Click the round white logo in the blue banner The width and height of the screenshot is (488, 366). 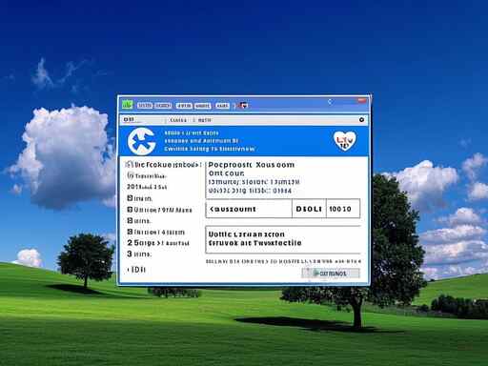click(141, 141)
